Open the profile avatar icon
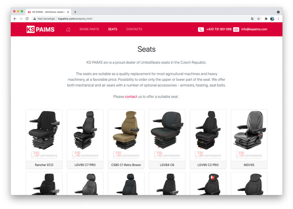Screen dimensions: 293x209 (272, 19)
